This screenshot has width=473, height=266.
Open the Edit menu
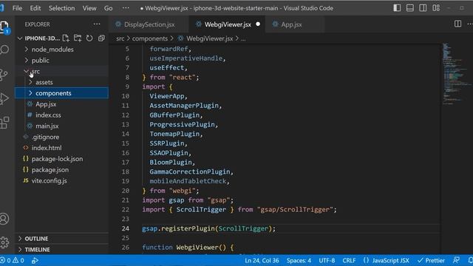[35, 8]
